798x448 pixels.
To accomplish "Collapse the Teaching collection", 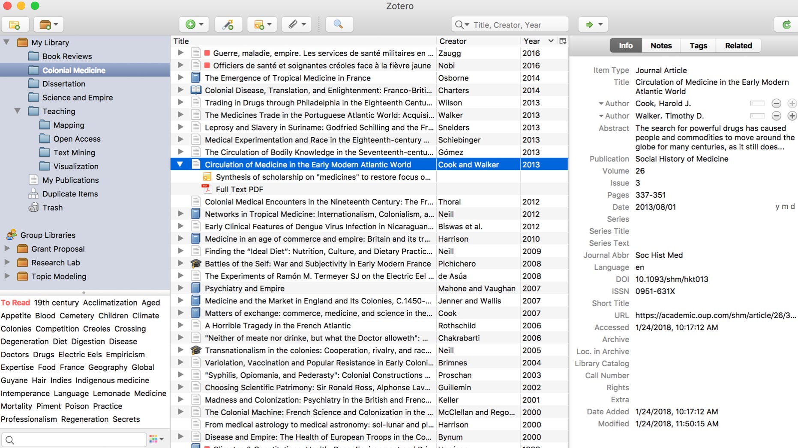I will point(18,111).
